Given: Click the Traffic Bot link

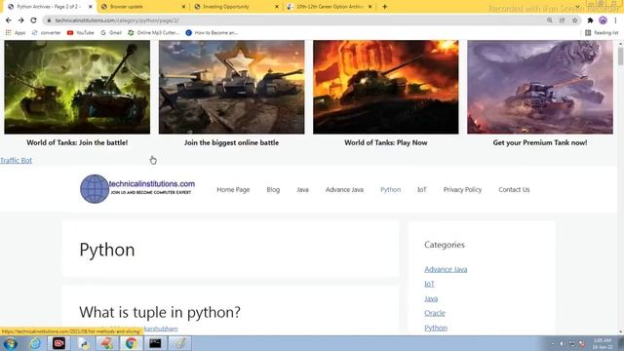Looking at the screenshot, I should click(x=16, y=160).
